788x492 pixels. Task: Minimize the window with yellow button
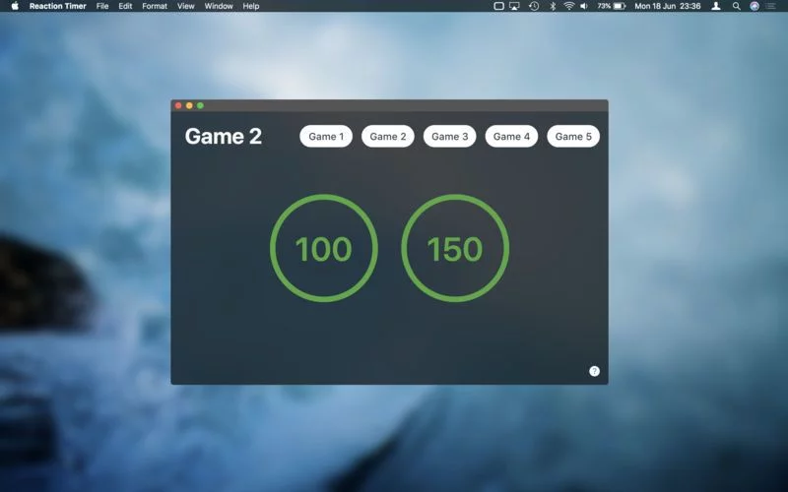(x=189, y=105)
